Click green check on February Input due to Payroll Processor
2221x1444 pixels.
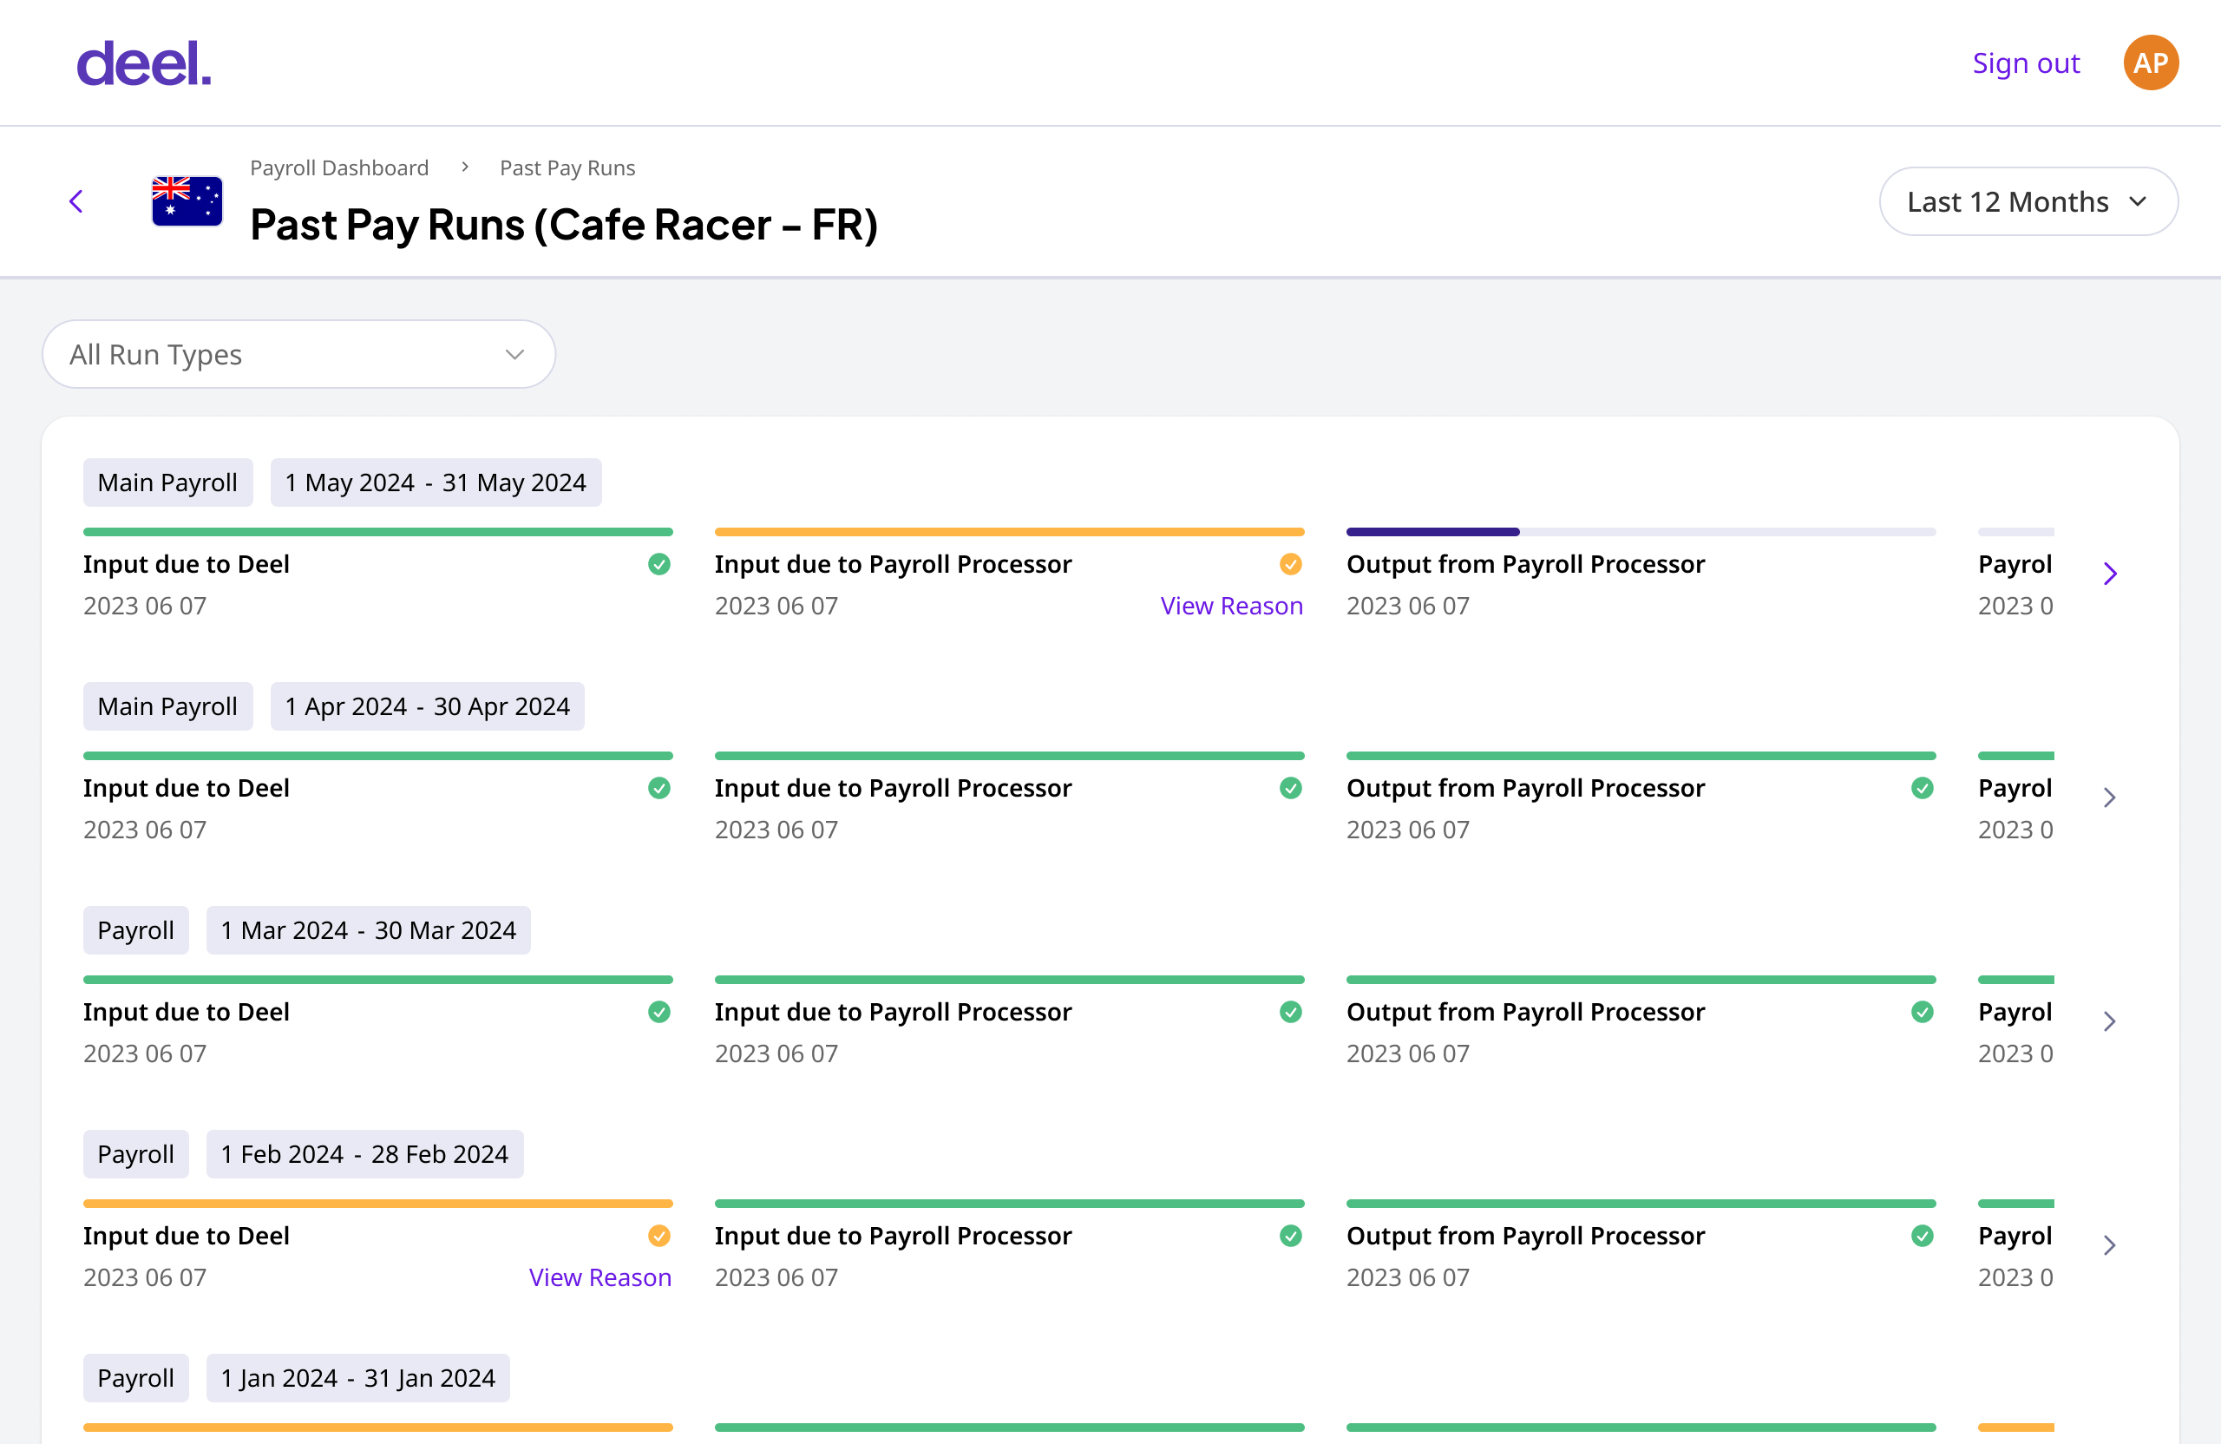pos(1291,1236)
